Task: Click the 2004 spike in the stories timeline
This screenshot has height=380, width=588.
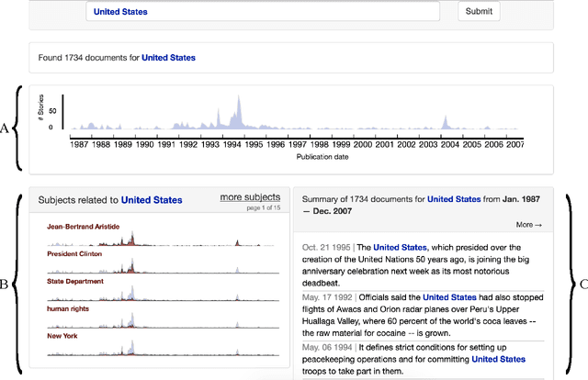Action: [446, 122]
